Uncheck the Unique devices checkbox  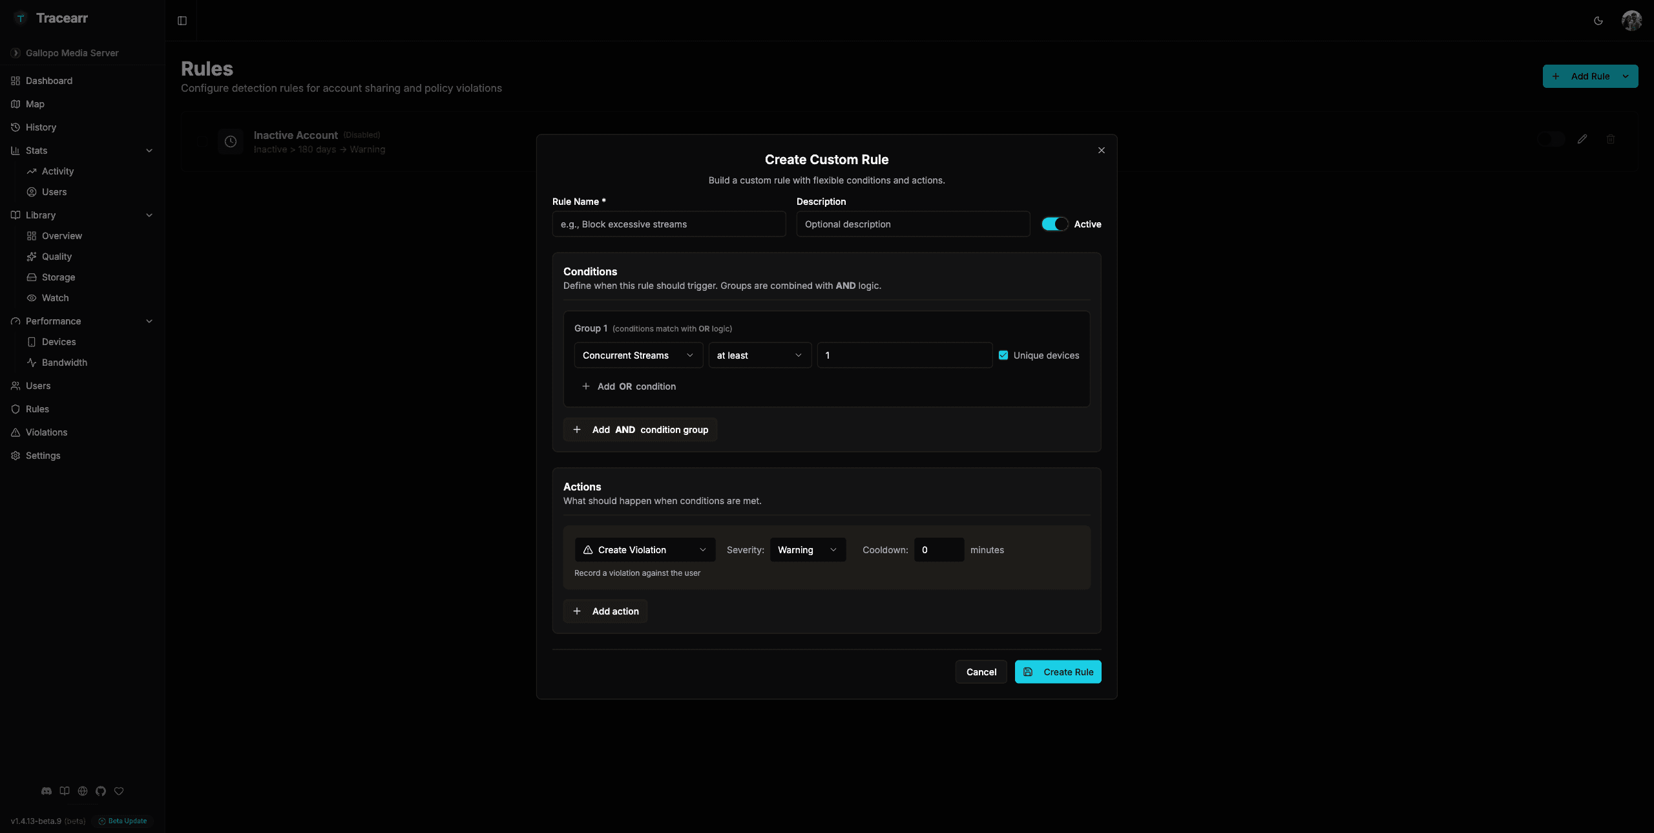[x=1003, y=355]
